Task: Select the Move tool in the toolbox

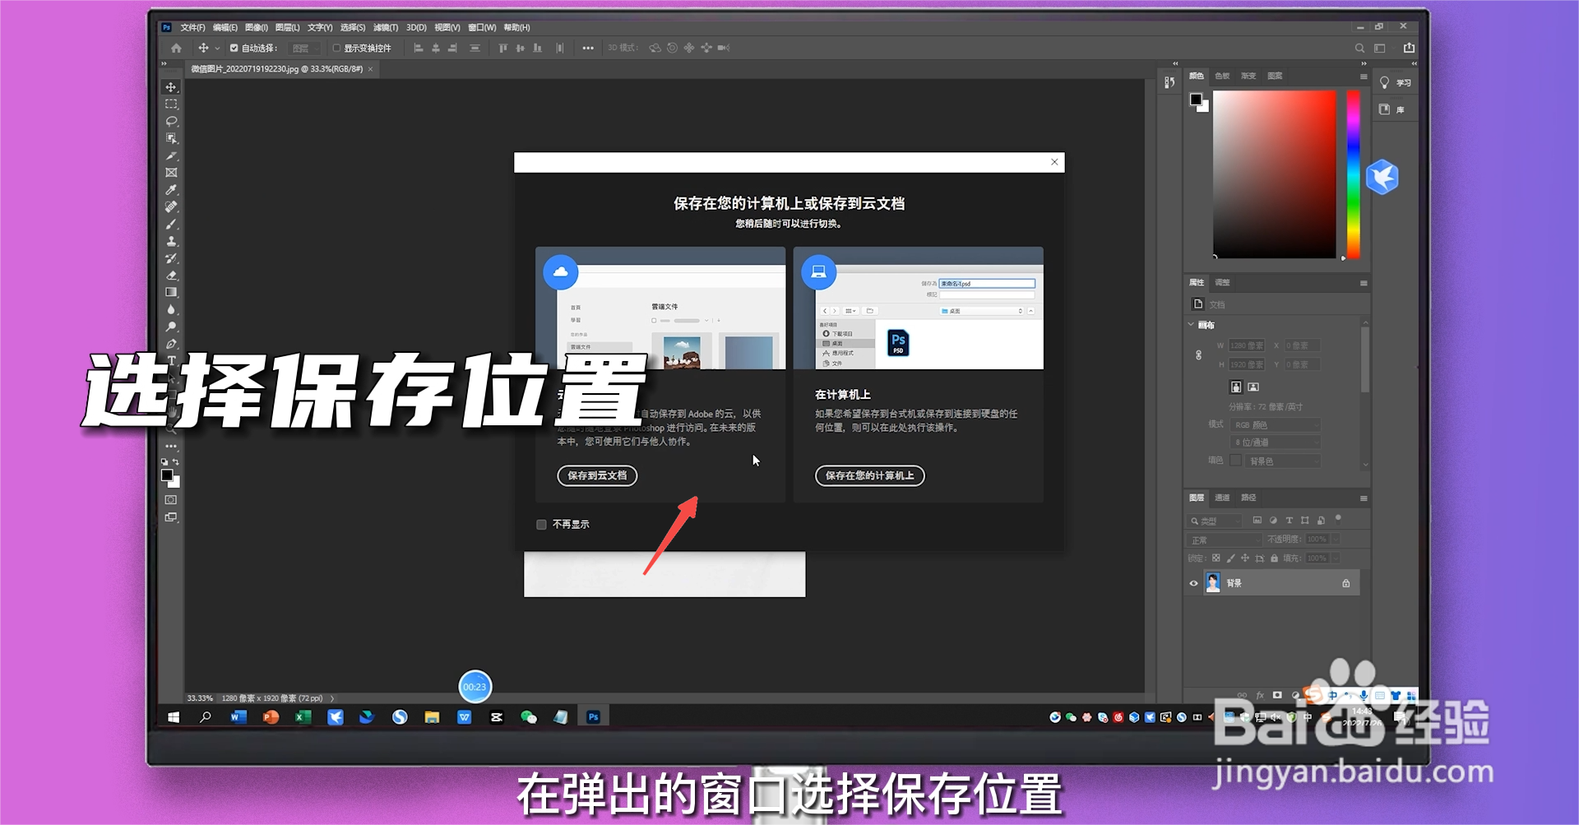Action: 171,87
